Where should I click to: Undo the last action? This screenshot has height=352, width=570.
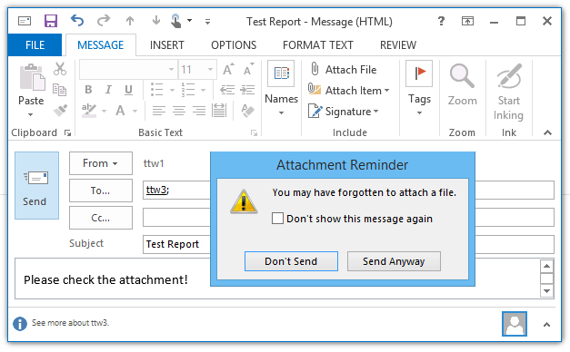point(77,20)
